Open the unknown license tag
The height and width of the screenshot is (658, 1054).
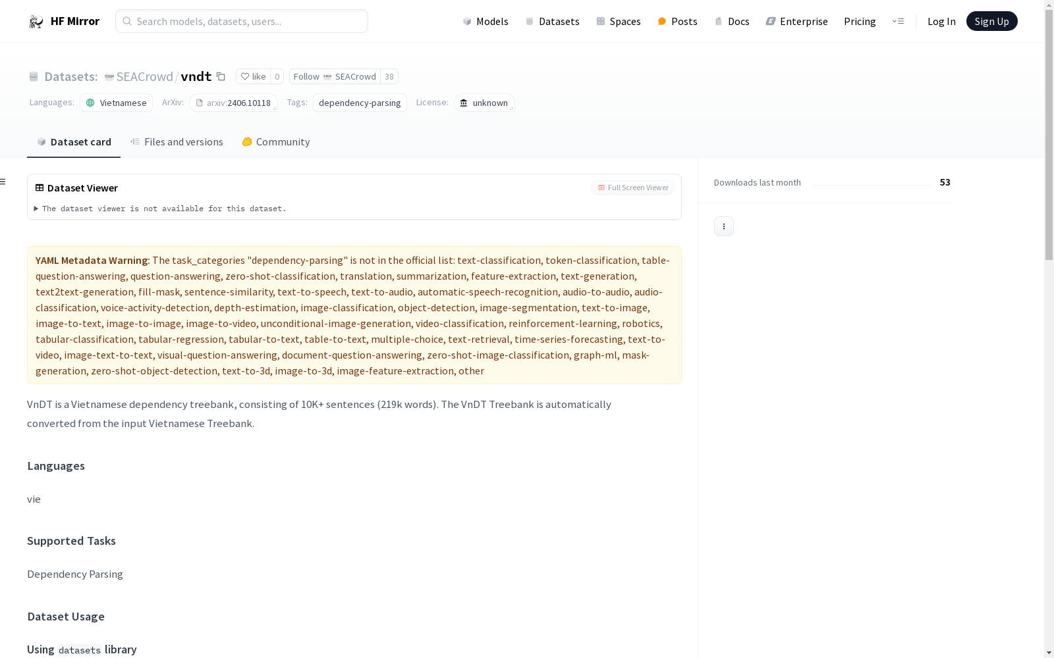pyautogui.click(x=484, y=103)
